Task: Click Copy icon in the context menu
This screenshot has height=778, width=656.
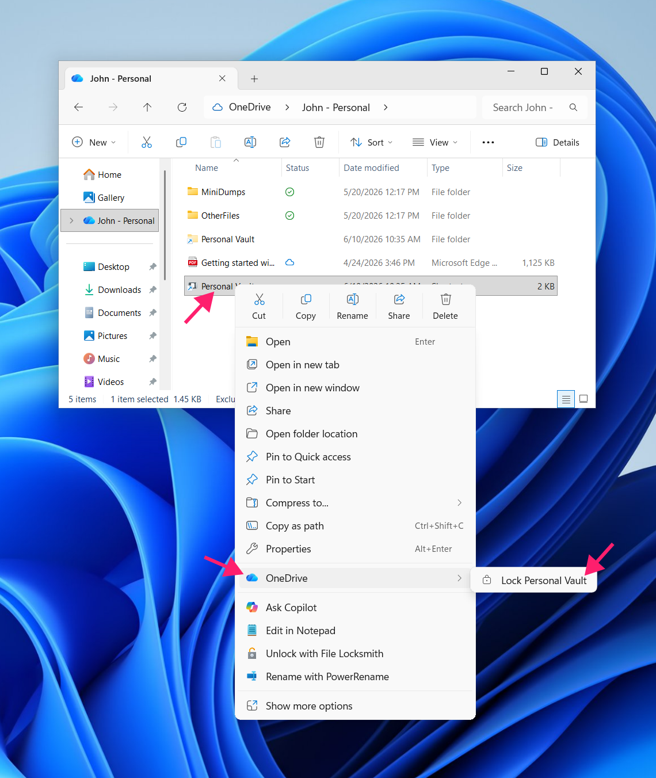Action: tap(306, 300)
